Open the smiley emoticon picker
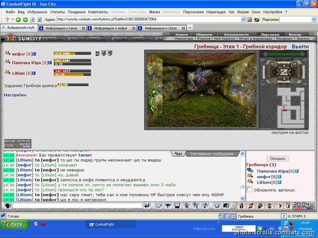This screenshot has height=238, width=318. 217,206
